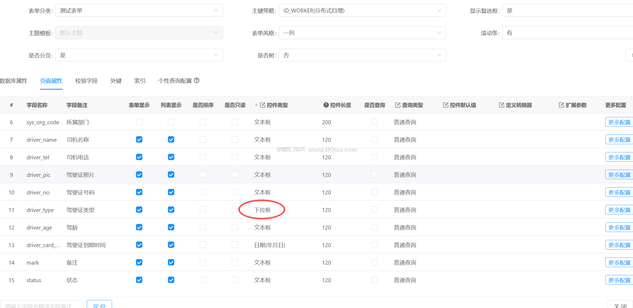Switch to the 页面属性 tab
This screenshot has width=633, height=308.
click(x=51, y=81)
